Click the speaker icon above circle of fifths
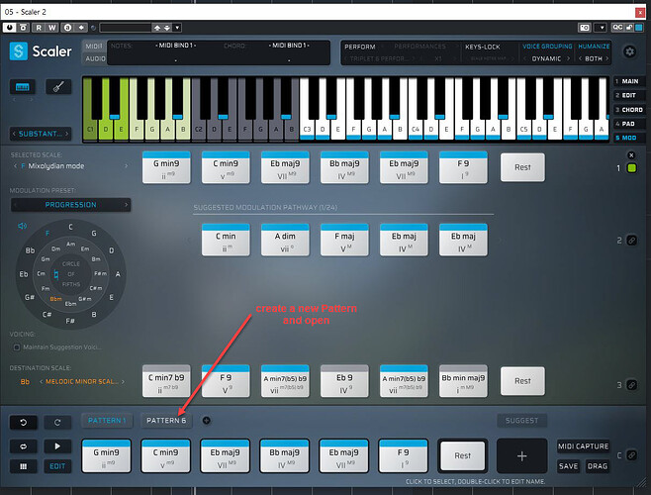This screenshot has height=495, width=651. click(22, 224)
